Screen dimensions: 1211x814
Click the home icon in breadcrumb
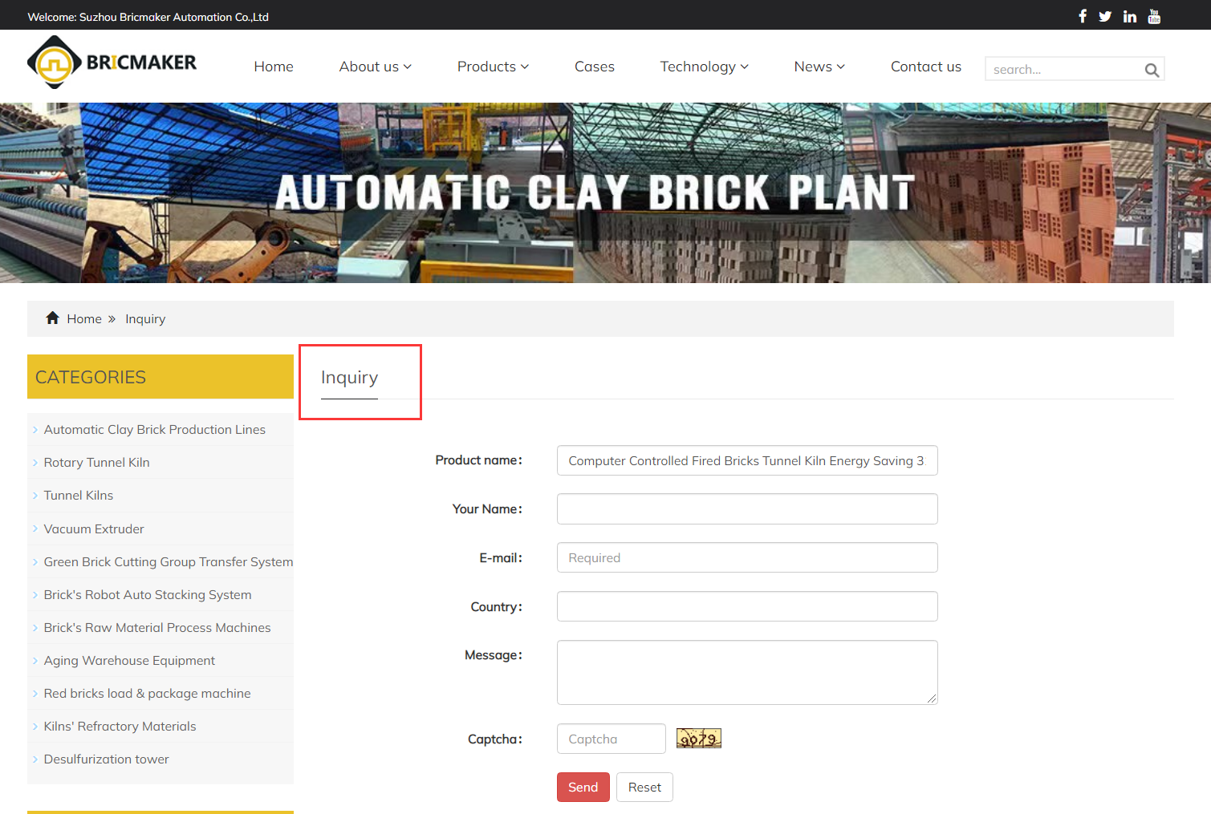pyautogui.click(x=53, y=318)
